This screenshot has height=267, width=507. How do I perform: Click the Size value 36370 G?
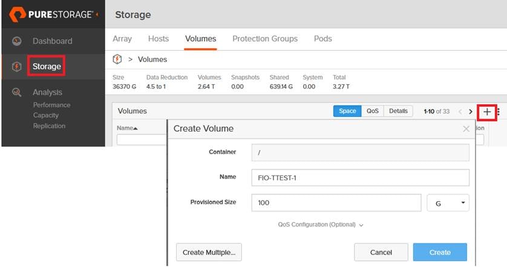pos(124,87)
